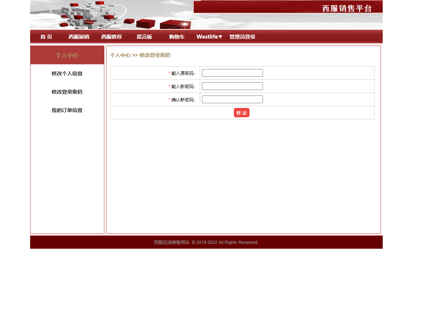The image size is (429, 313).
Task: Open 修改登录密码 from the sidebar menu
Action: [66, 92]
